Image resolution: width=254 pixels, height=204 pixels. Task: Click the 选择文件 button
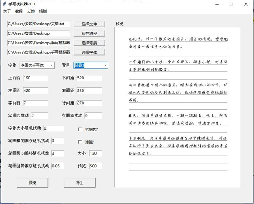[89, 24]
